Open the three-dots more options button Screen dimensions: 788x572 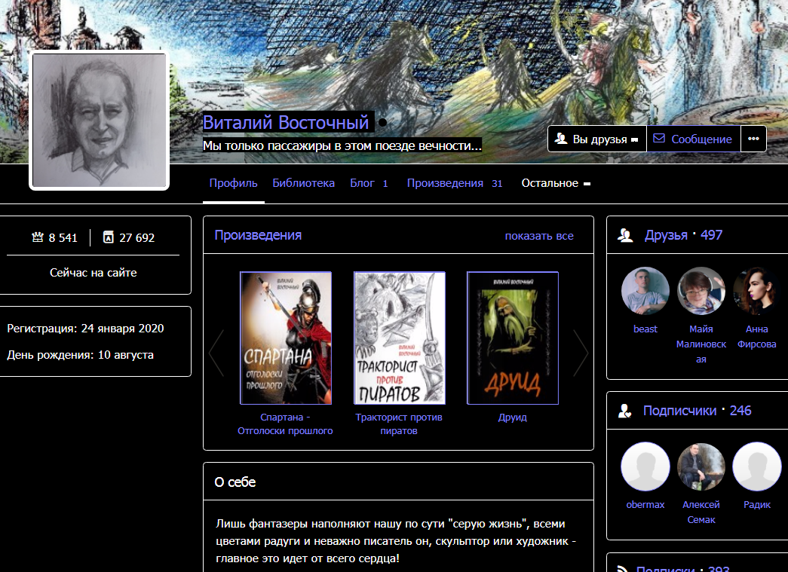pos(753,139)
